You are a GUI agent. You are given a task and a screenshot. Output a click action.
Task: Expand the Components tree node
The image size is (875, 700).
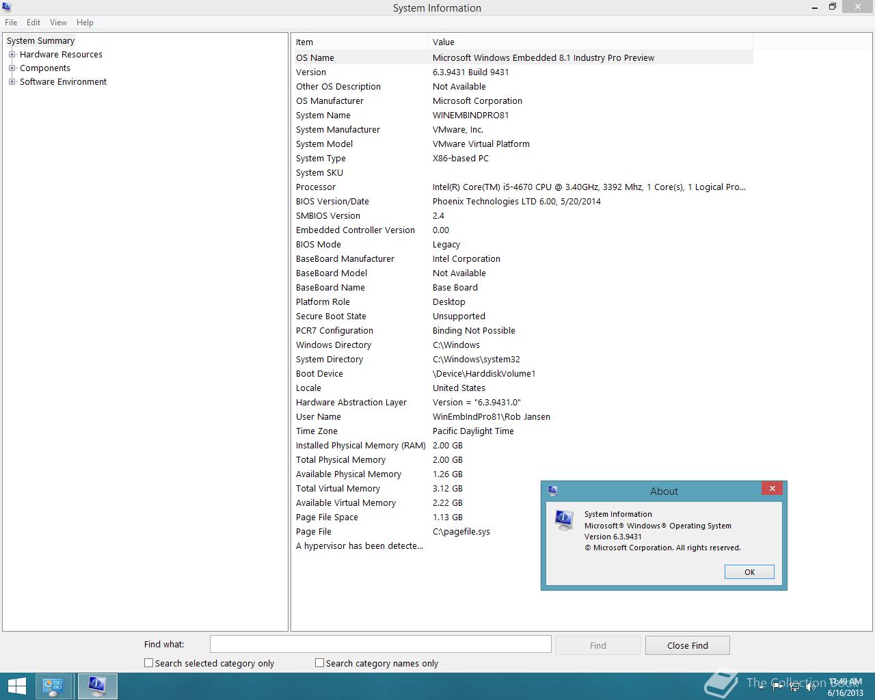[x=12, y=68]
